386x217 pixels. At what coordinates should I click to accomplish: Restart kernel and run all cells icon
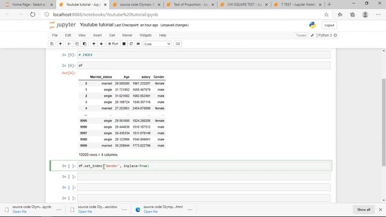click(138, 44)
